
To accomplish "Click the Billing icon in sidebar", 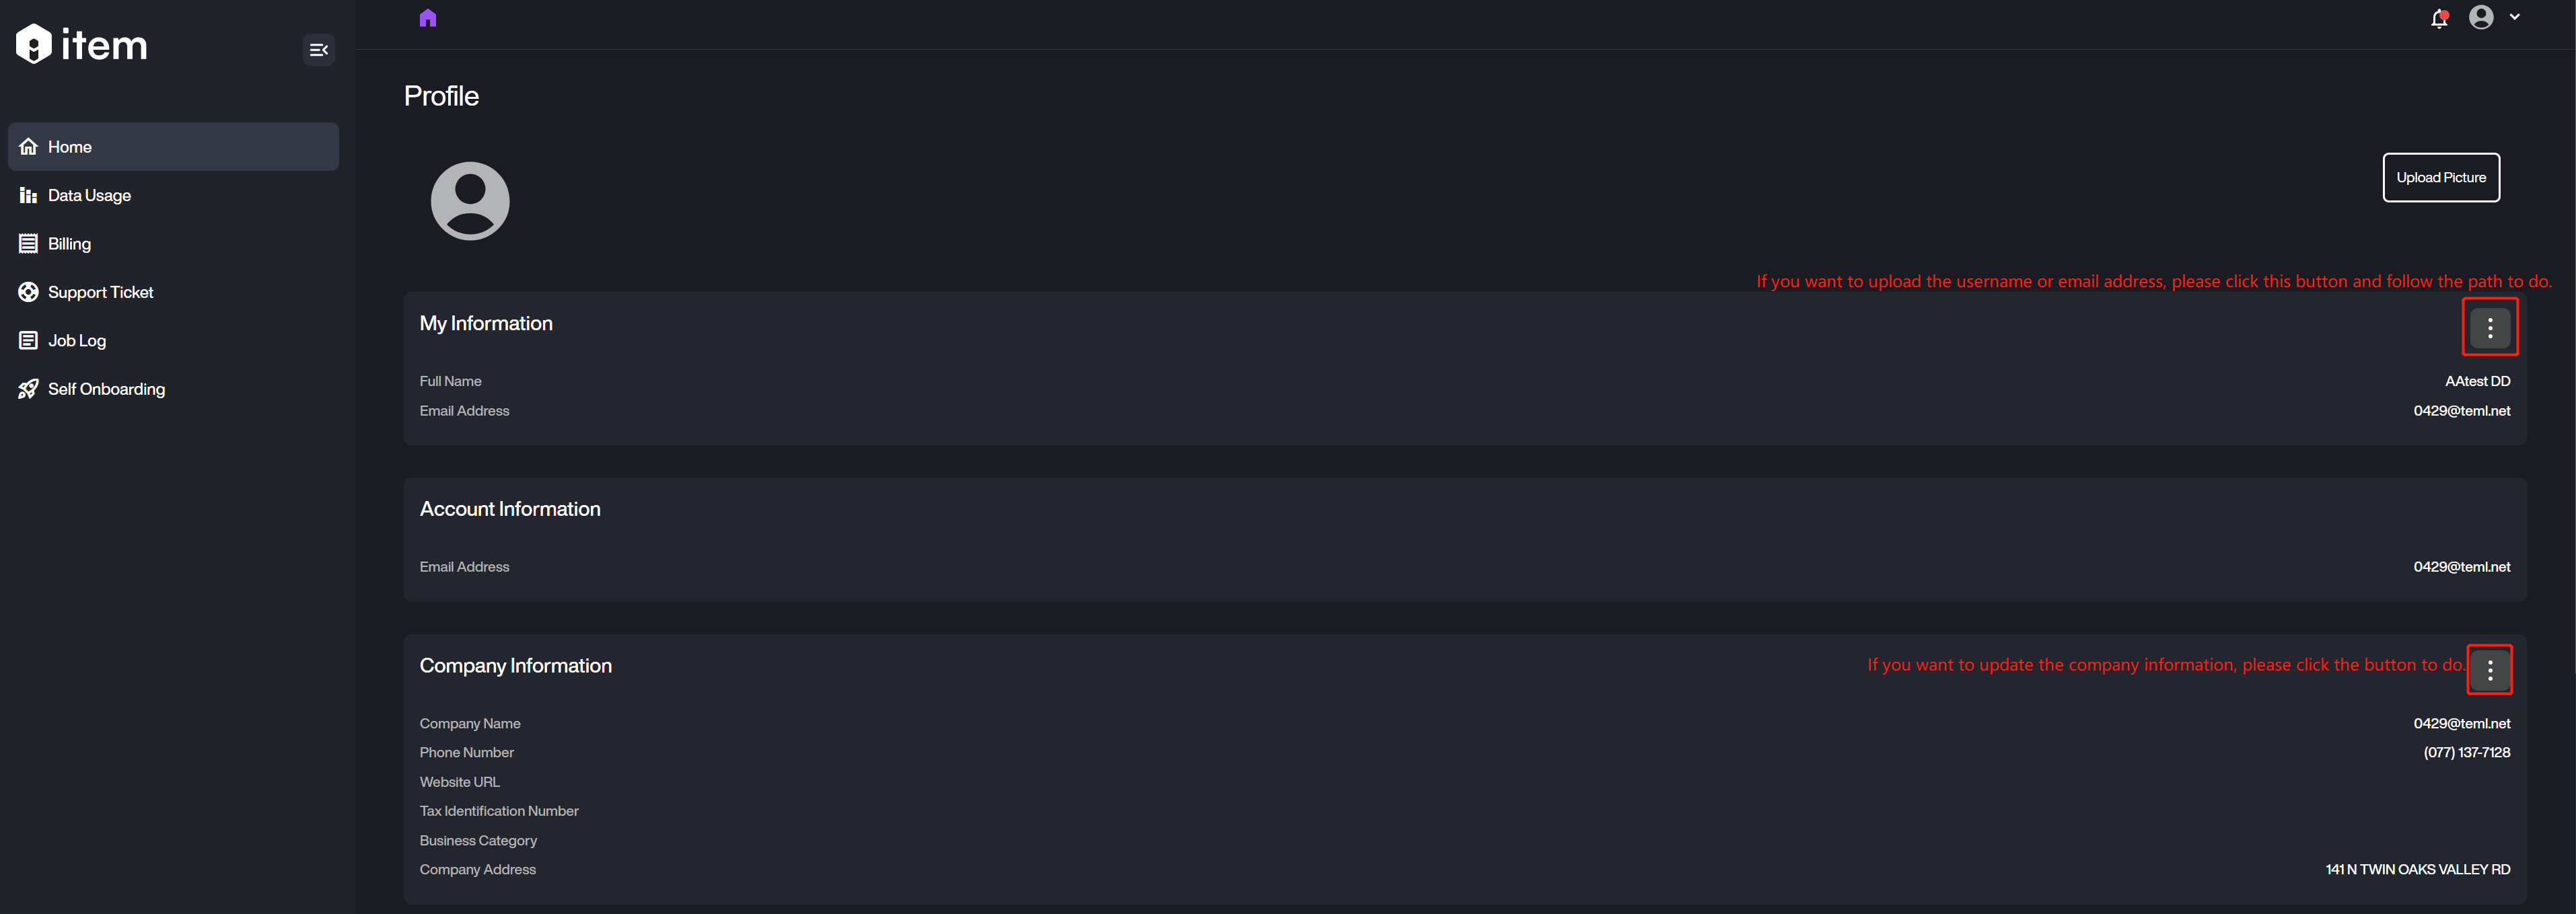I will click(28, 243).
